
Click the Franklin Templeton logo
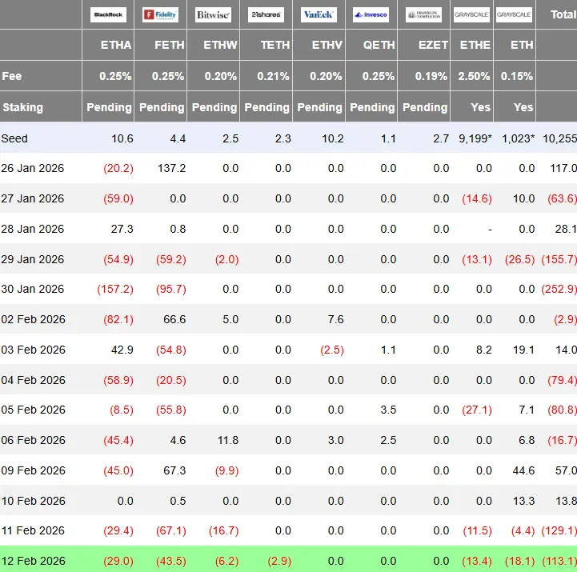click(423, 14)
